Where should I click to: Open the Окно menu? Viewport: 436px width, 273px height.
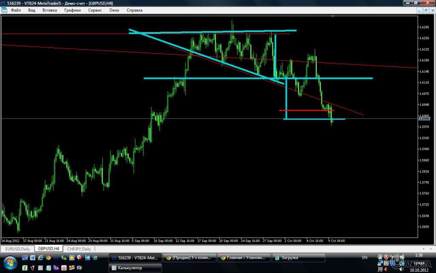click(x=114, y=10)
